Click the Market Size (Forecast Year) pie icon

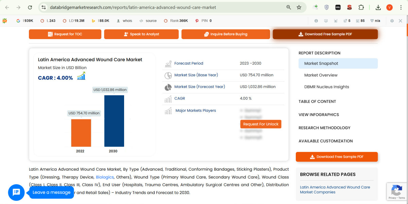(x=168, y=87)
